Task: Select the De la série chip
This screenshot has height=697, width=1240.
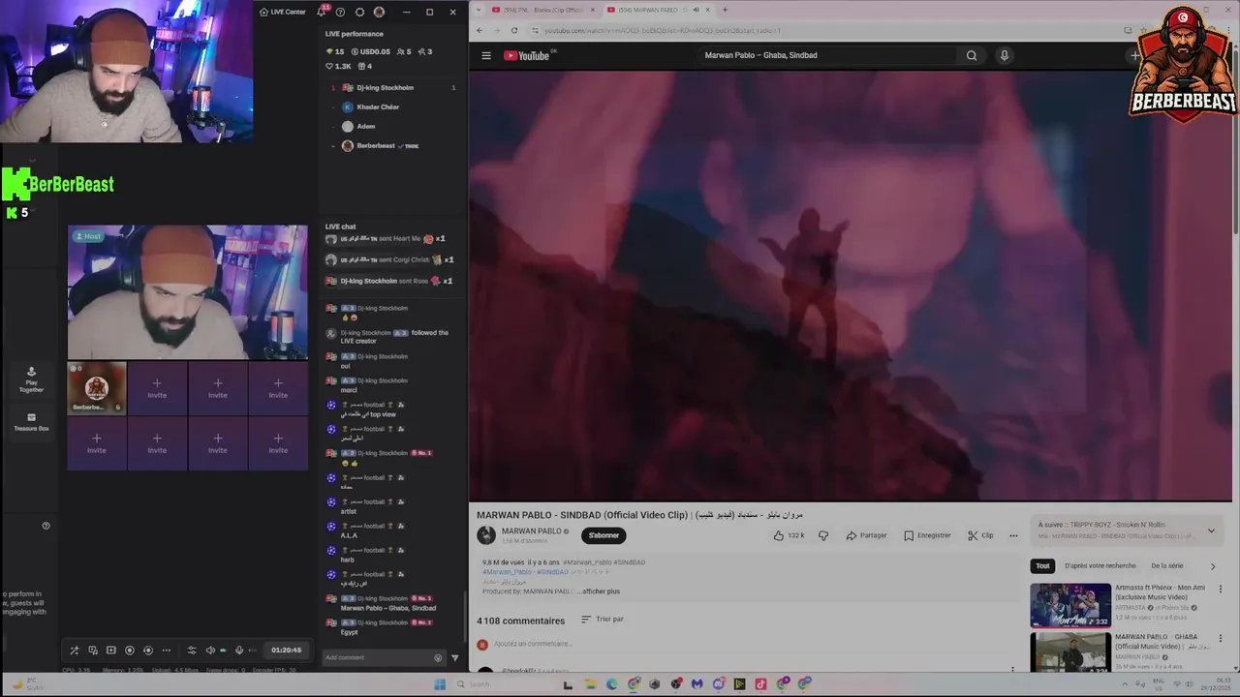Action: click(1167, 565)
